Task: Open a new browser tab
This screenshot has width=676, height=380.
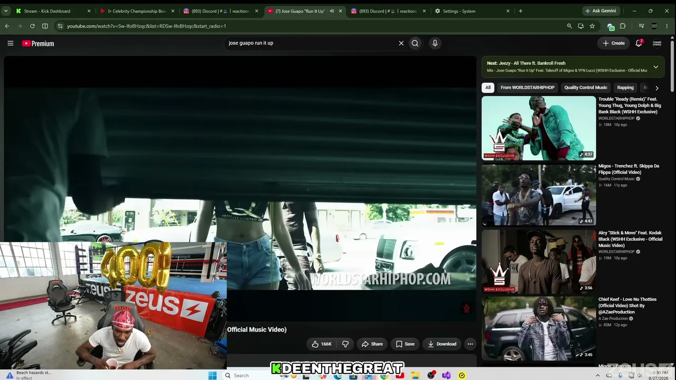Action: [520, 11]
